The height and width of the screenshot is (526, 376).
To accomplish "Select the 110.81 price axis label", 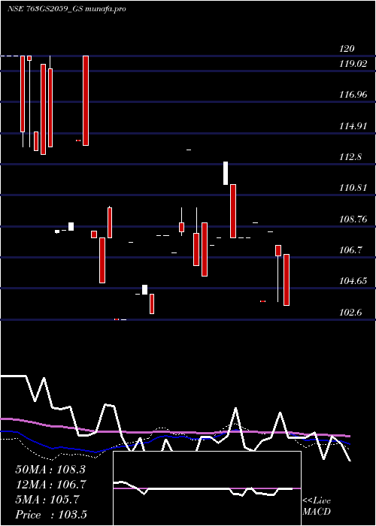I will click(x=353, y=188).
